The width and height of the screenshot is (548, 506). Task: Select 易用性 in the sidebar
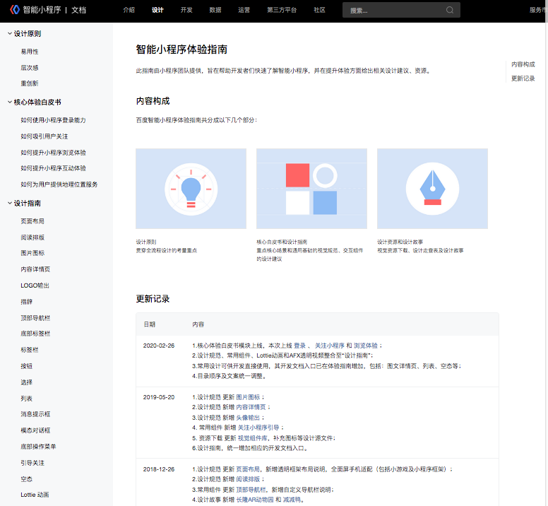[30, 52]
